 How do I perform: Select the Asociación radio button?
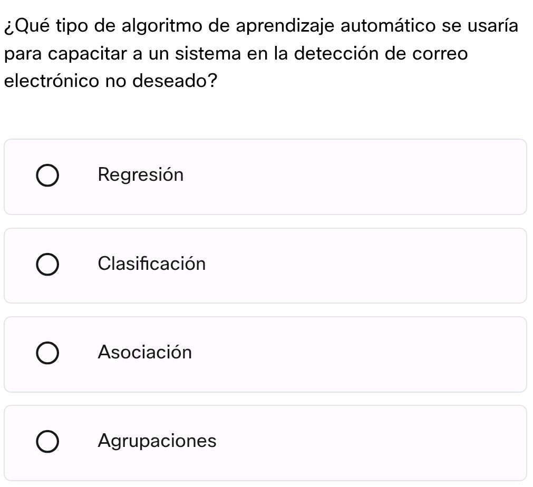[x=47, y=352]
